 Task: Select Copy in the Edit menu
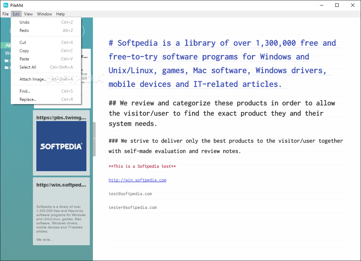(46, 51)
